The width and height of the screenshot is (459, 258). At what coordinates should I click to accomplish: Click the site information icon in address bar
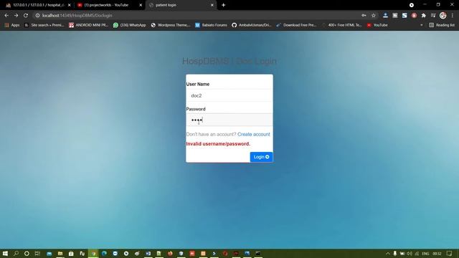point(37,16)
